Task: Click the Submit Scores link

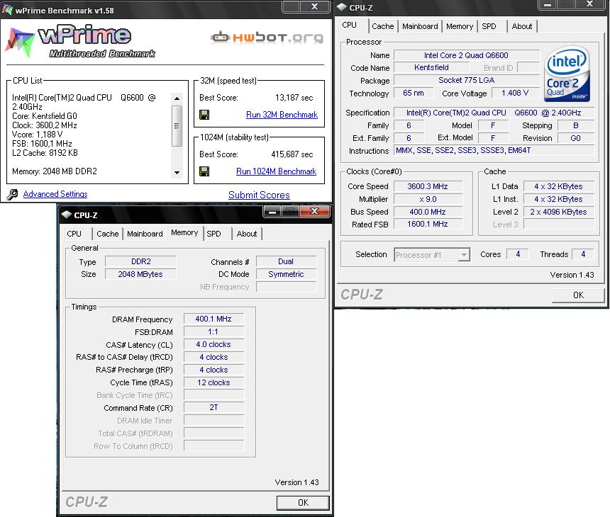Action: tap(259, 195)
